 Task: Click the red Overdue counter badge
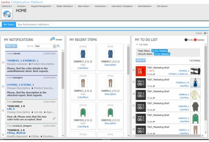pos(195,40)
